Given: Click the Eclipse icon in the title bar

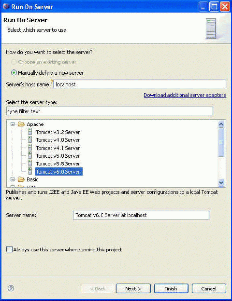Looking at the screenshot, I should point(6,6).
